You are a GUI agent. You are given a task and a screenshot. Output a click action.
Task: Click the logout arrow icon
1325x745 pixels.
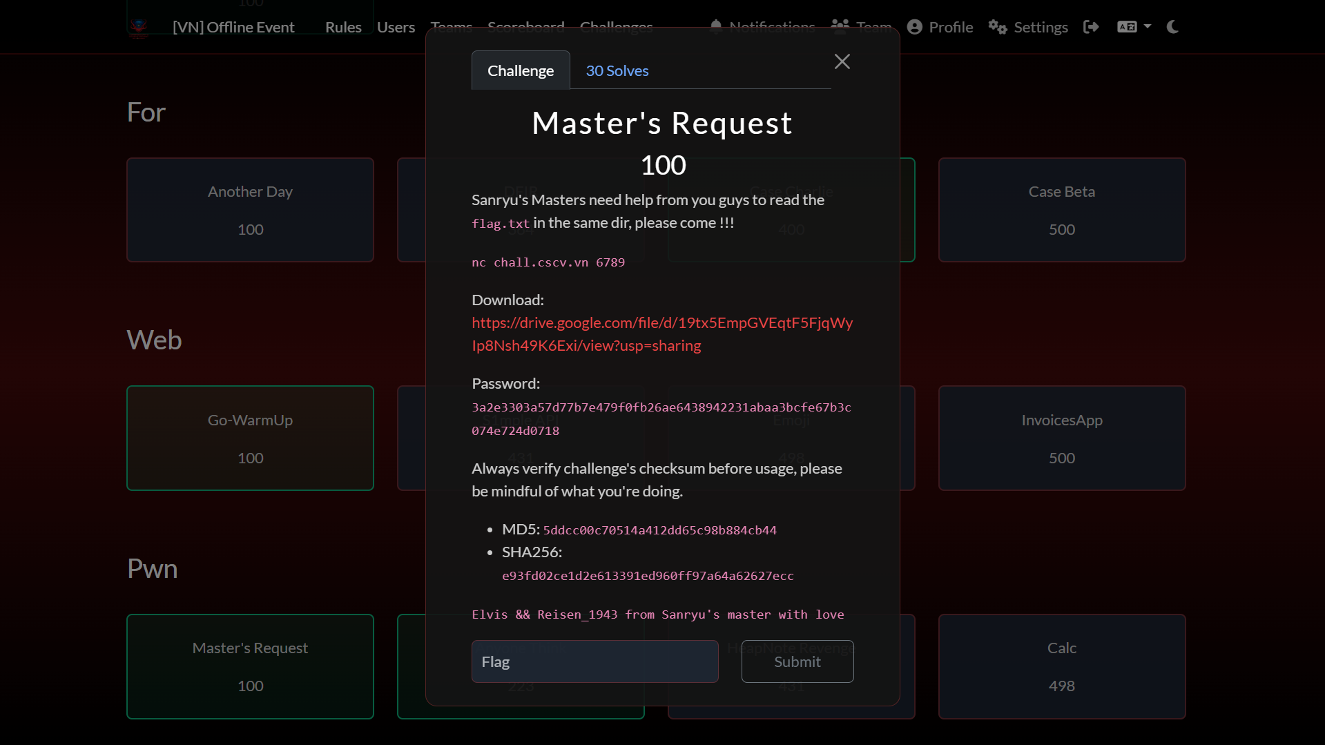coord(1091,27)
